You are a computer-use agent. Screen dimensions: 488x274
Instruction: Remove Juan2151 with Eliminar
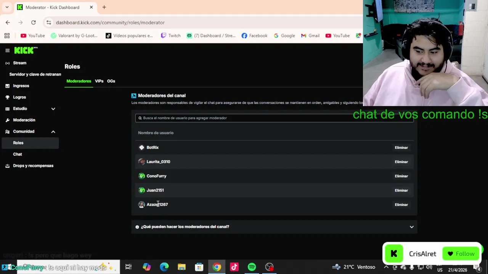401,190
